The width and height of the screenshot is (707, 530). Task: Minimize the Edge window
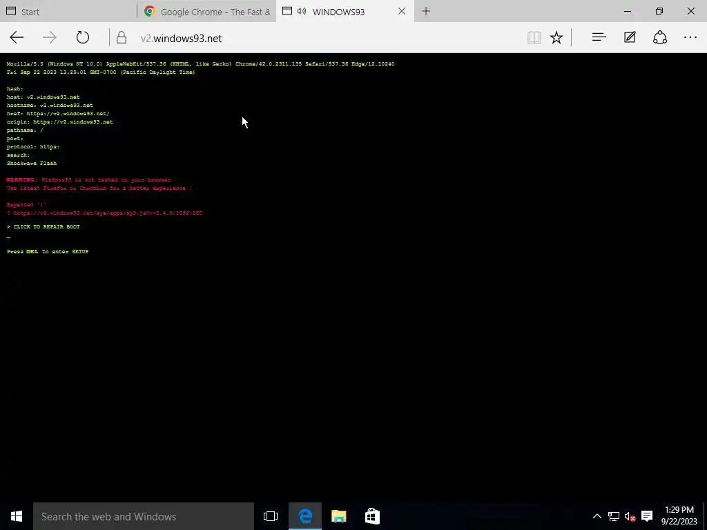[x=627, y=11]
